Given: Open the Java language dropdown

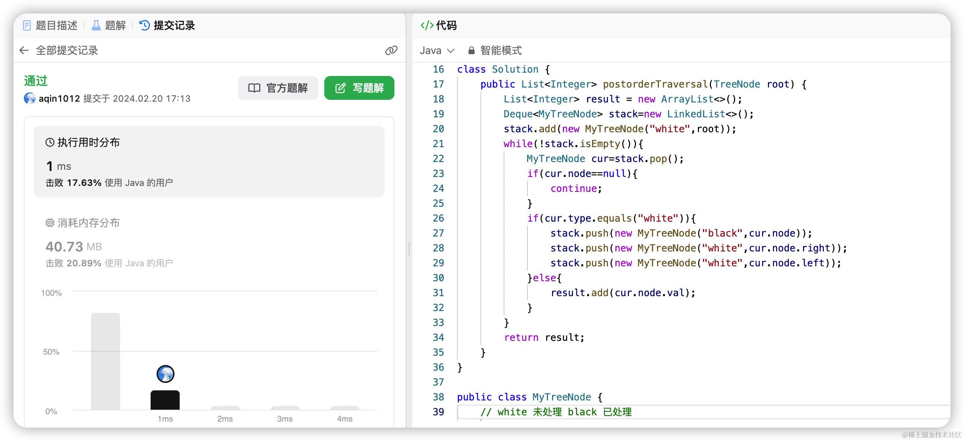Looking at the screenshot, I should (x=437, y=51).
